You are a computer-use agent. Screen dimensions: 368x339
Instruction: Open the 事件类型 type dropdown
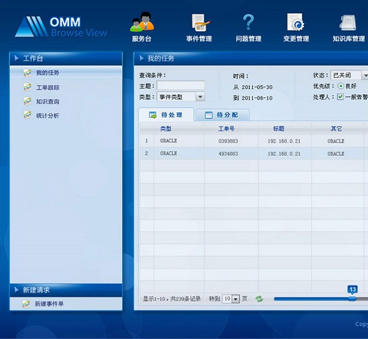tap(200, 97)
